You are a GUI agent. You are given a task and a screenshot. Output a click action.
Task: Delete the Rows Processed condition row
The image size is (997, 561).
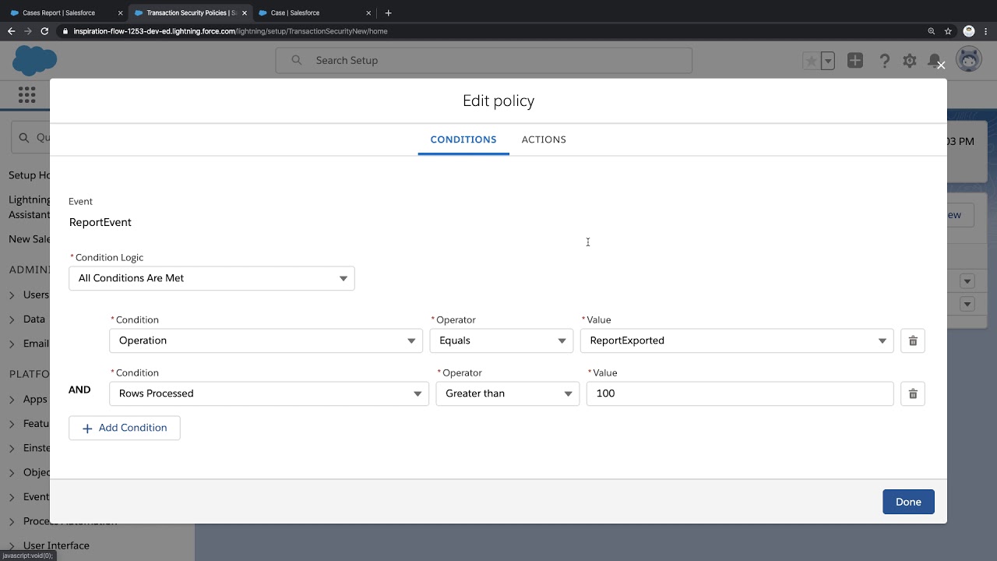[x=913, y=393]
